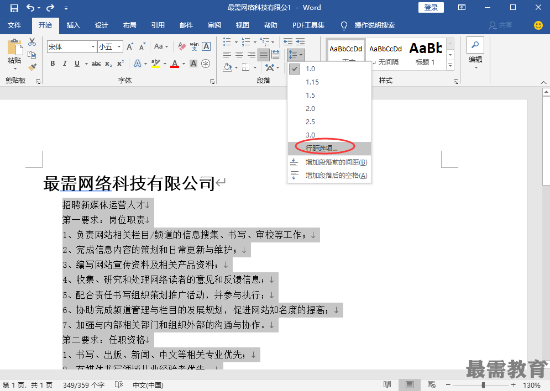
Task: Choose 增加段落前的间距 menu entry
Action: pyautogui.click(x=329, y=162)
